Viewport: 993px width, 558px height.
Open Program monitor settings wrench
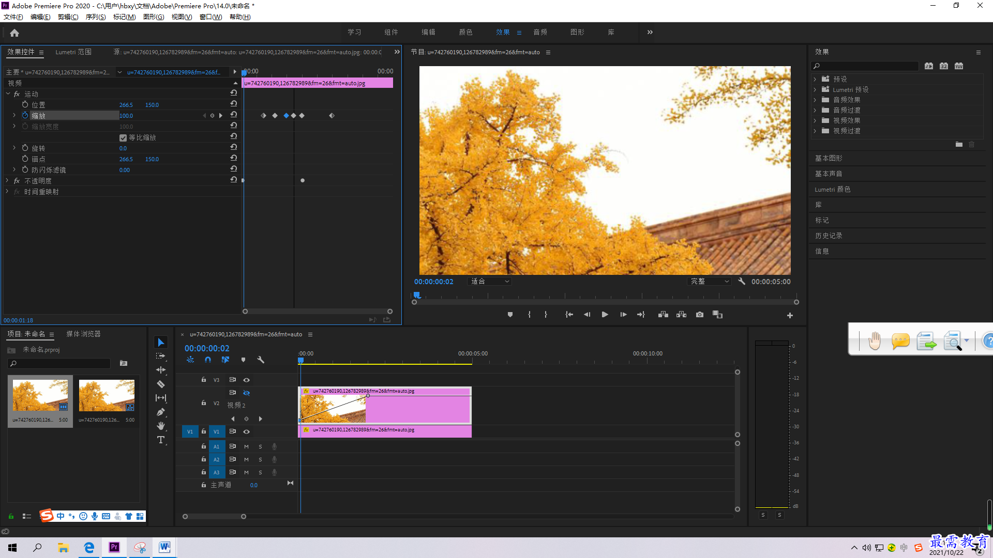742,282
